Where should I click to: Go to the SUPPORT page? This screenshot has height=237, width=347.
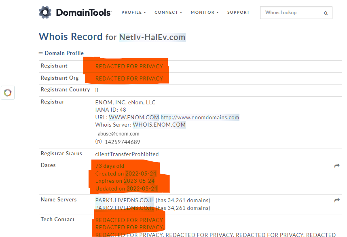click(238, 13)
